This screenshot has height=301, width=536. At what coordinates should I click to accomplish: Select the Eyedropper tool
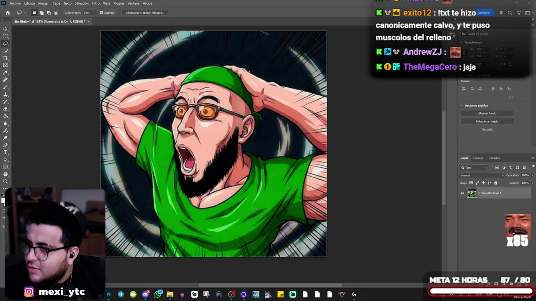(x=5, y=73)
